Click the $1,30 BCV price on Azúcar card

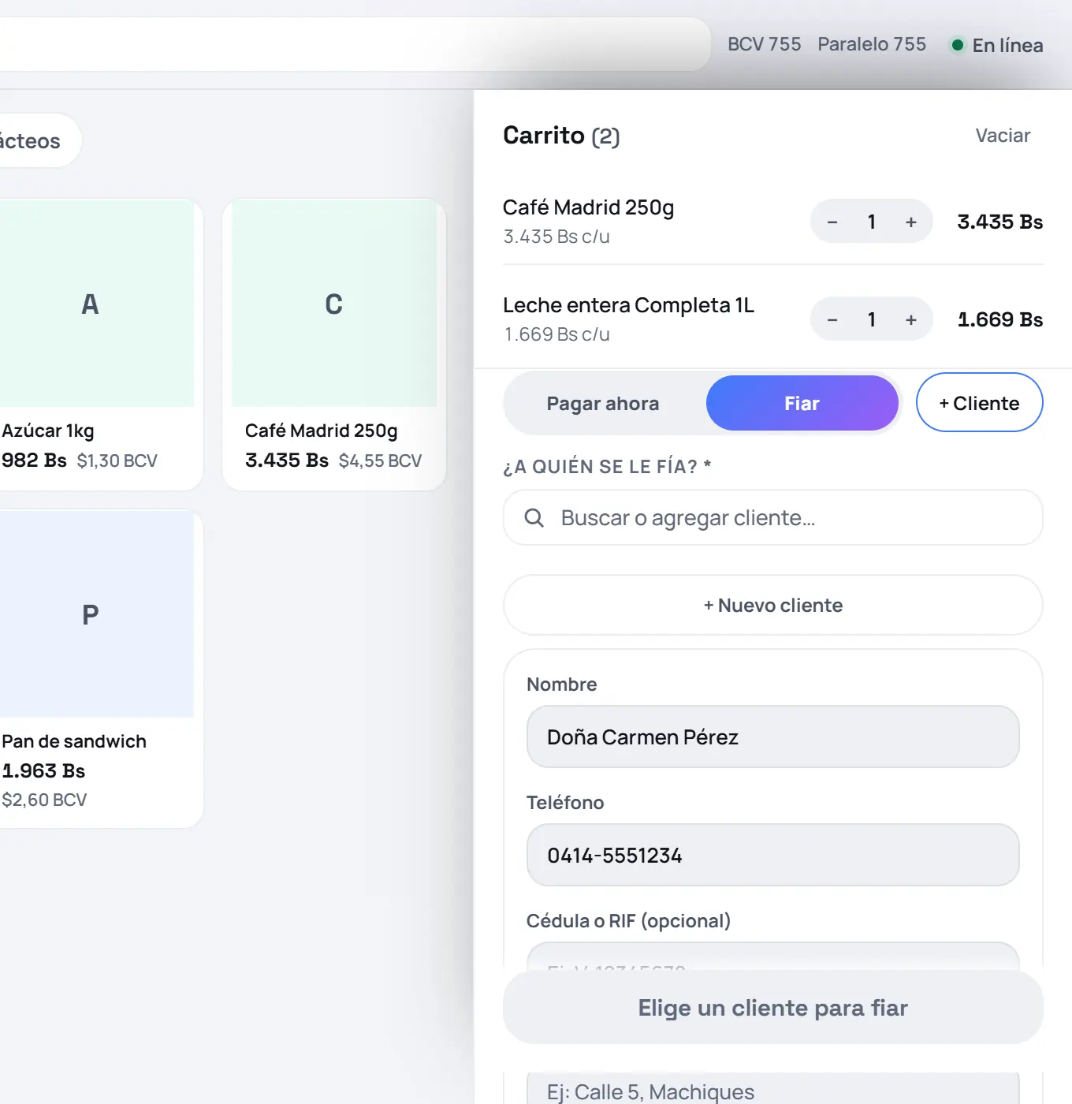(x=117, y=461)
